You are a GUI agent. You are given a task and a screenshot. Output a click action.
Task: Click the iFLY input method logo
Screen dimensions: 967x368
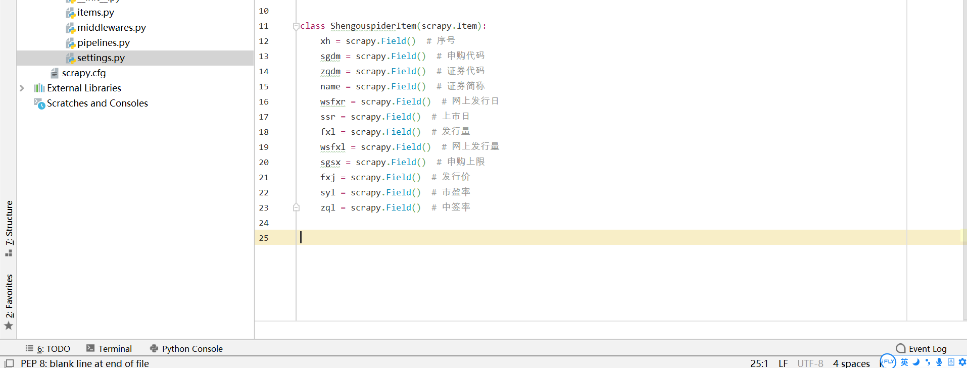click(x=888, y=361)
